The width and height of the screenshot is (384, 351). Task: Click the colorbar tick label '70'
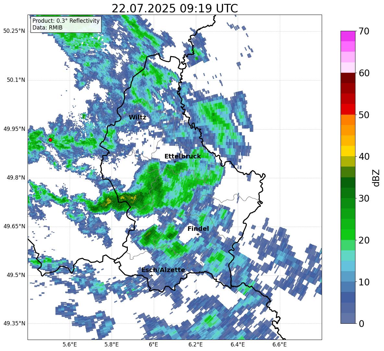tap(364, 31)
